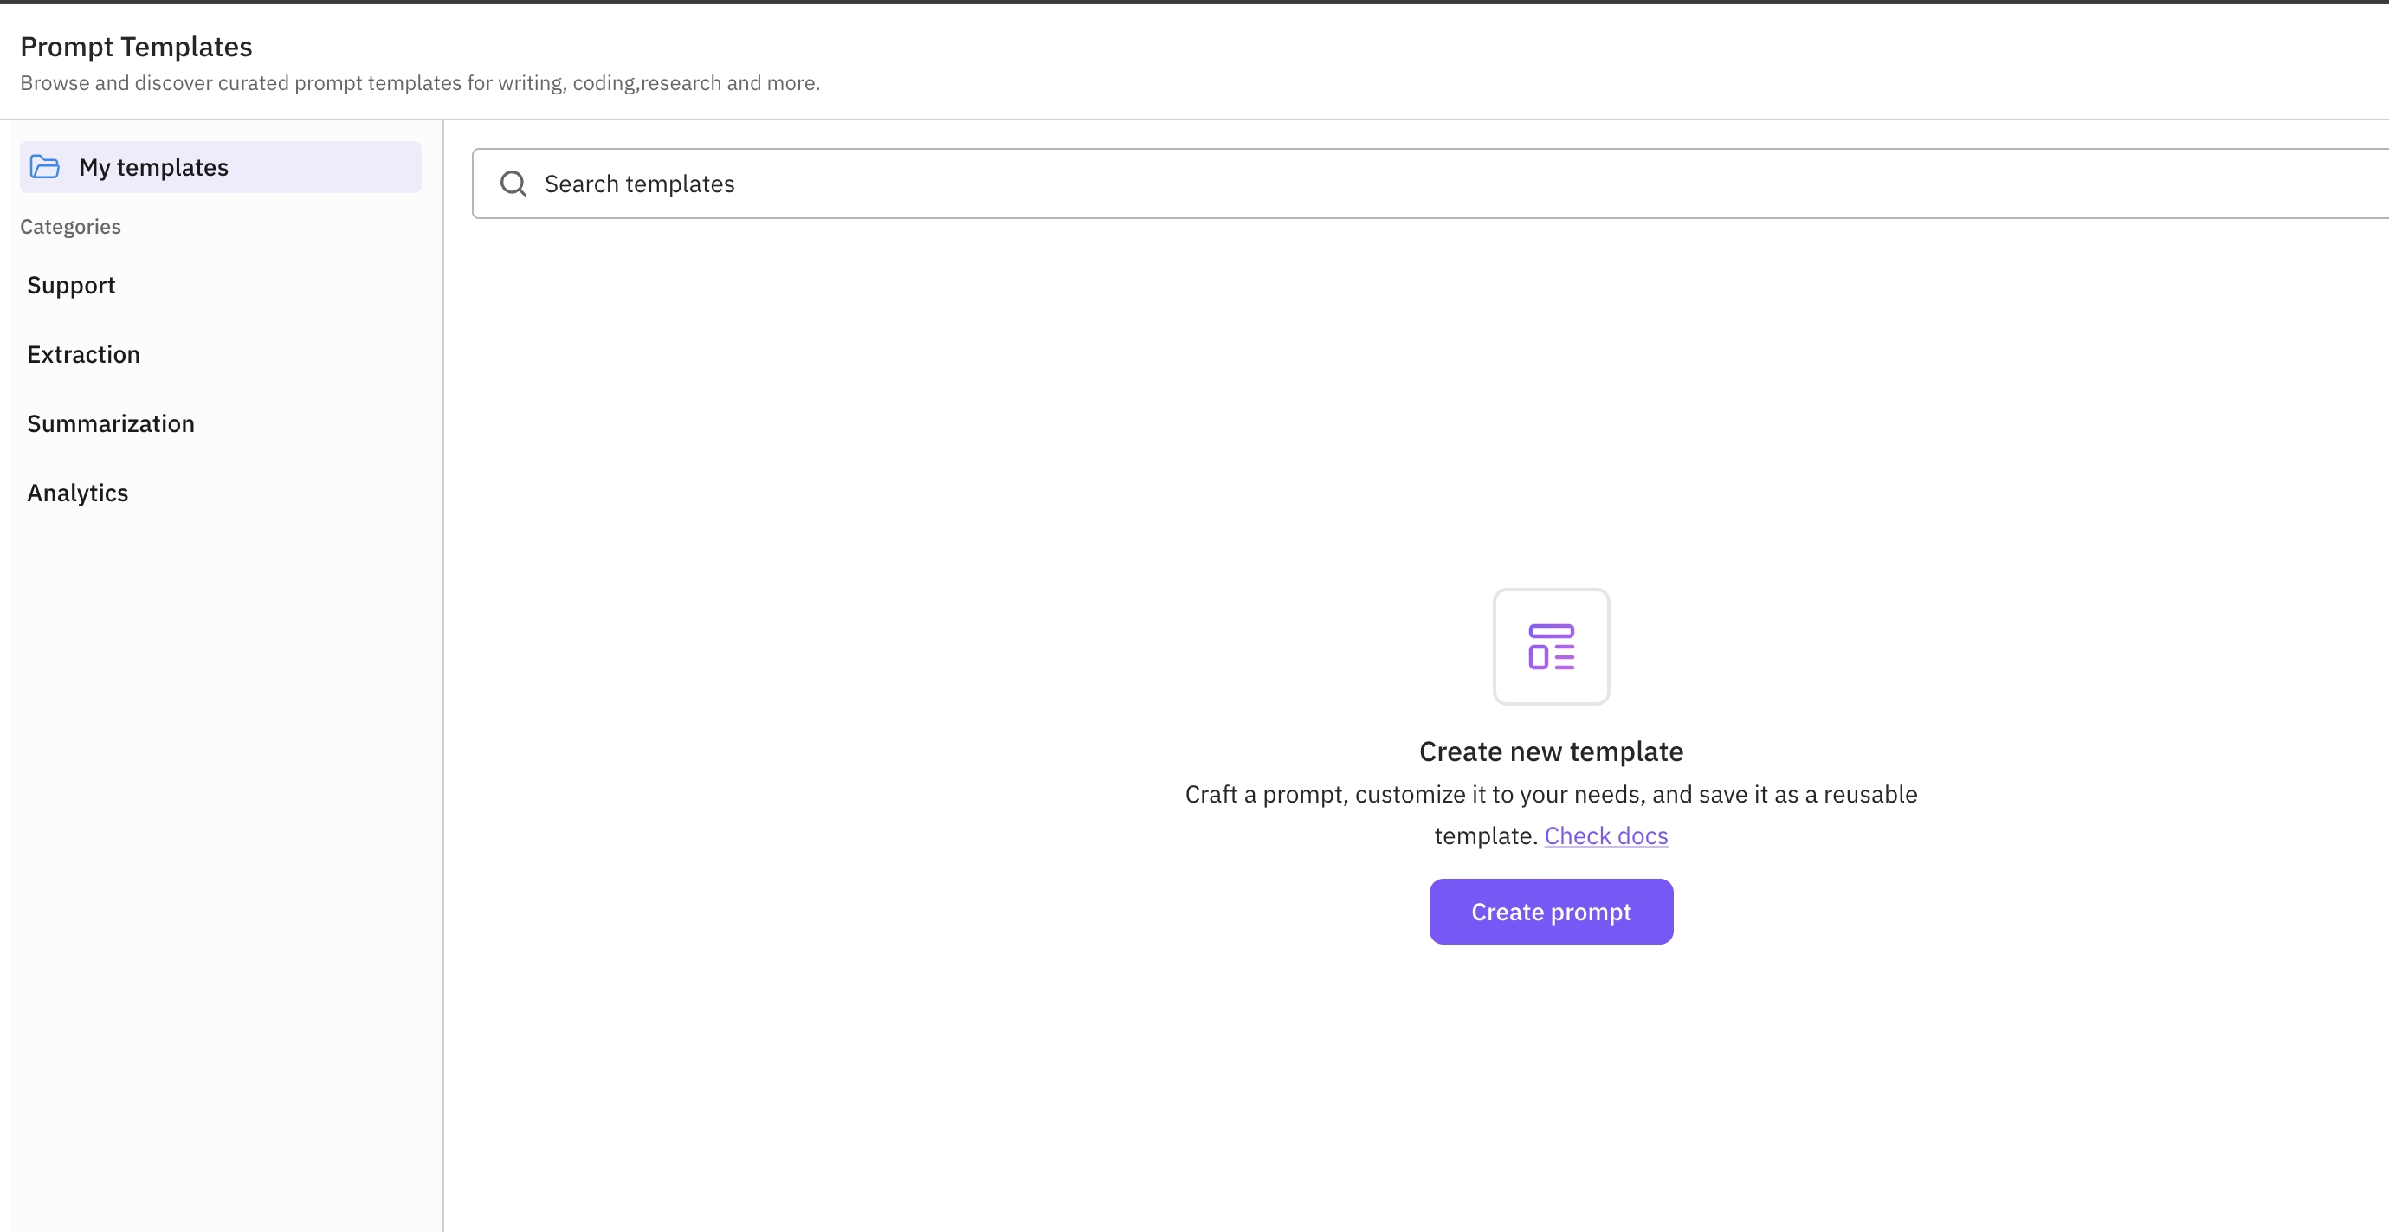
Task: Select the Support category
Action: [71, 285]
